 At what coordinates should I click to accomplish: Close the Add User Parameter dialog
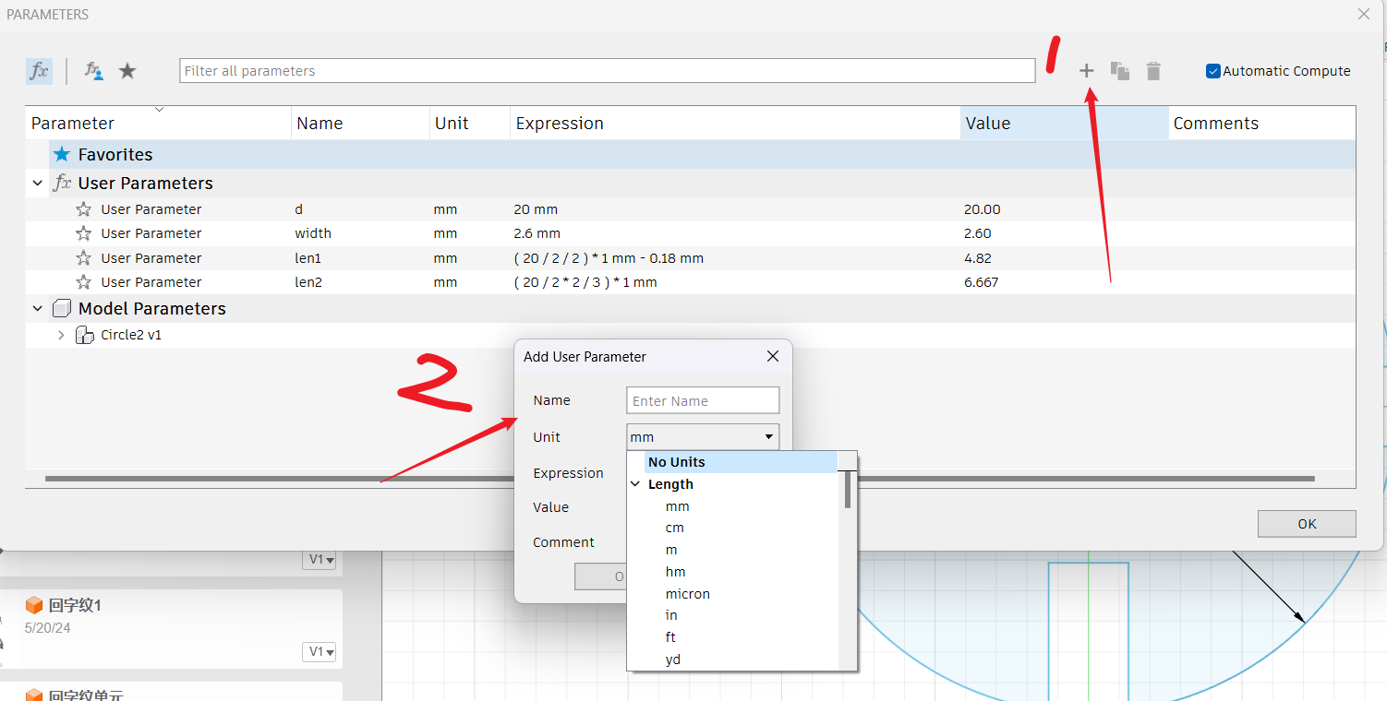click(773, 356)
